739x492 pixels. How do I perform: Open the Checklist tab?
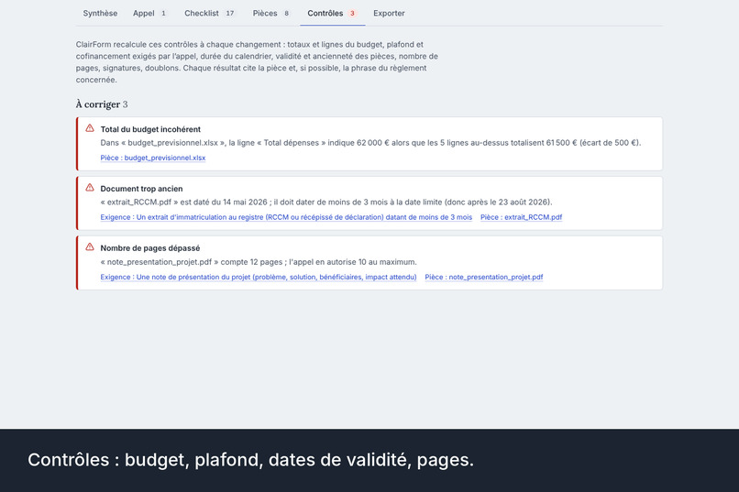(x=209, y=13)
